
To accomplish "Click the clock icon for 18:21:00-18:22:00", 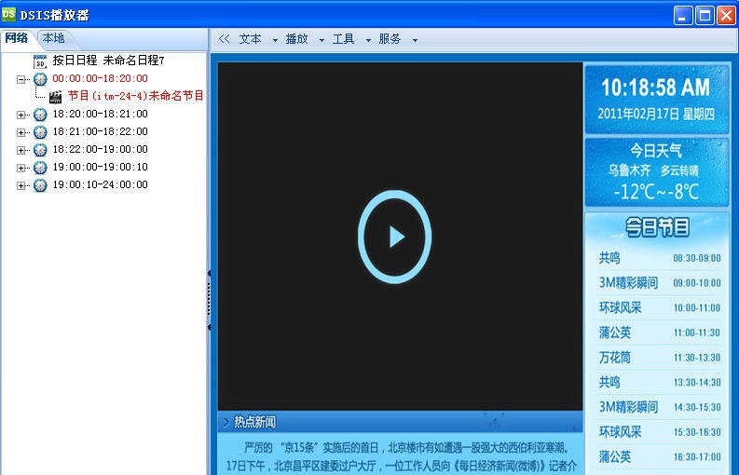I will tap(40, 132).
